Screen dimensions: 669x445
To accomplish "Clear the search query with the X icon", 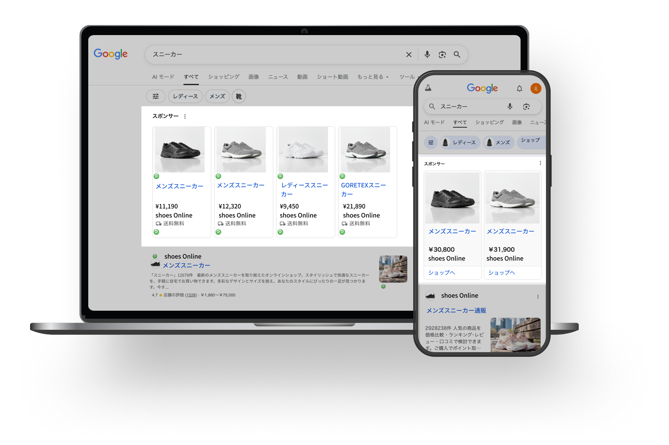I will coord(409,54).
